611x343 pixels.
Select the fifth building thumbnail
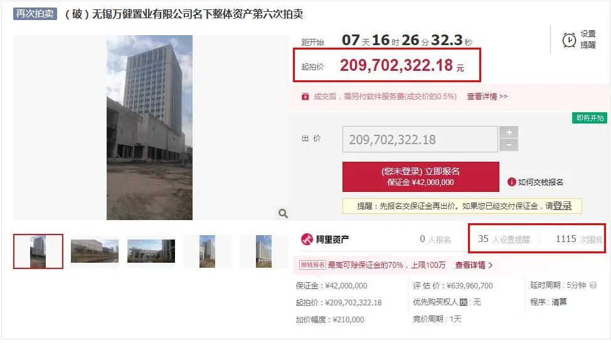(x=264, y=251)
